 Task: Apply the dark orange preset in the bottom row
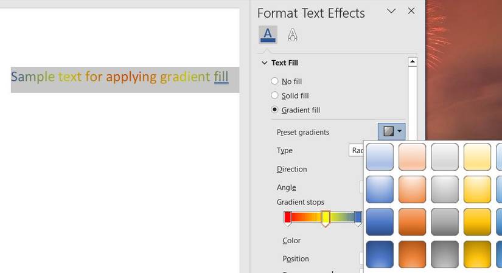[412, 254]
